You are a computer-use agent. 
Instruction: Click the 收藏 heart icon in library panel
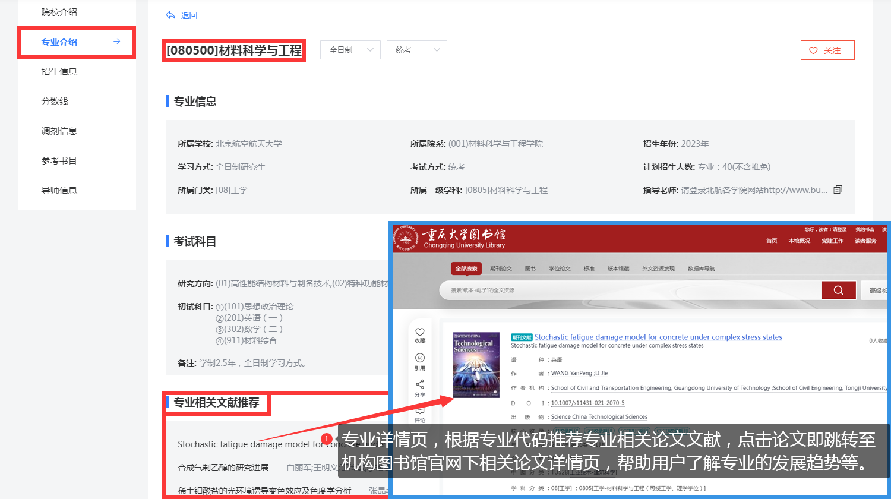(420, 332)
